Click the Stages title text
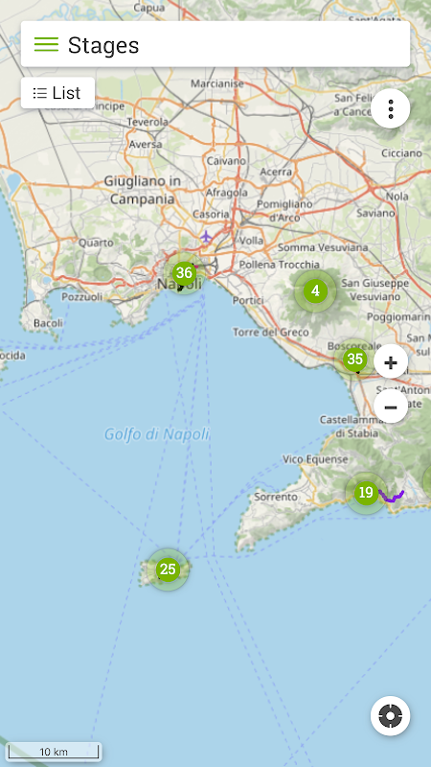 [103, 45]
